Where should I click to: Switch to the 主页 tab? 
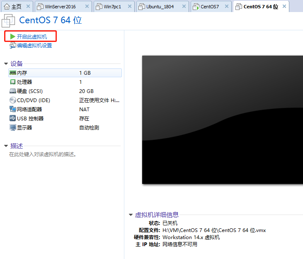click(x=16, y=7)
